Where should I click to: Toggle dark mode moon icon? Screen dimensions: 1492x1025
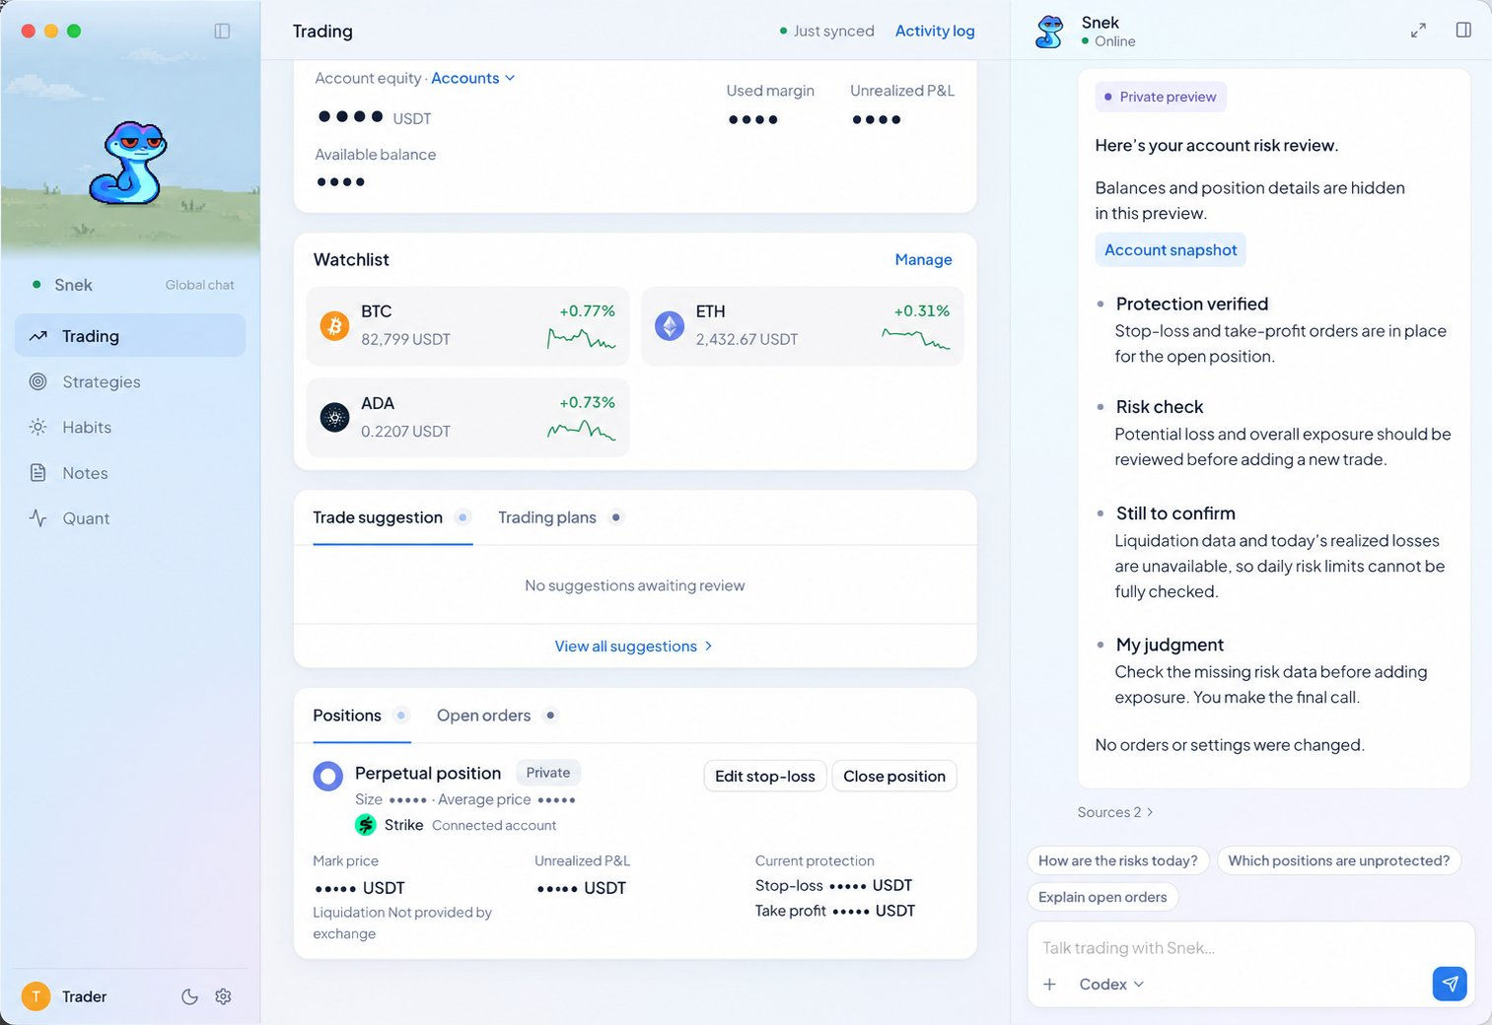189,996
